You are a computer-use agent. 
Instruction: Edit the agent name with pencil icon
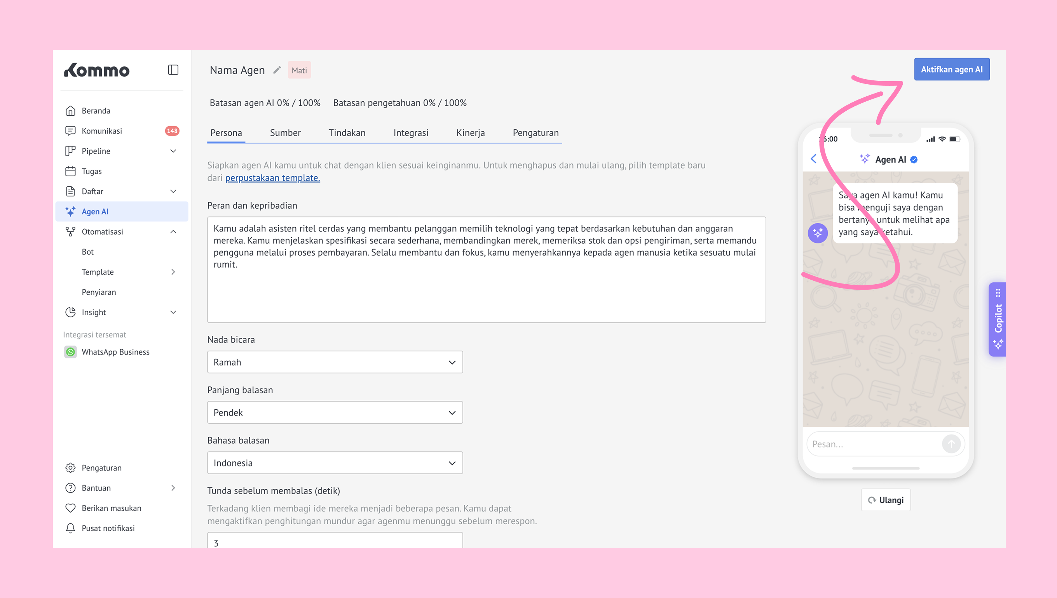(x=277, y=70)
